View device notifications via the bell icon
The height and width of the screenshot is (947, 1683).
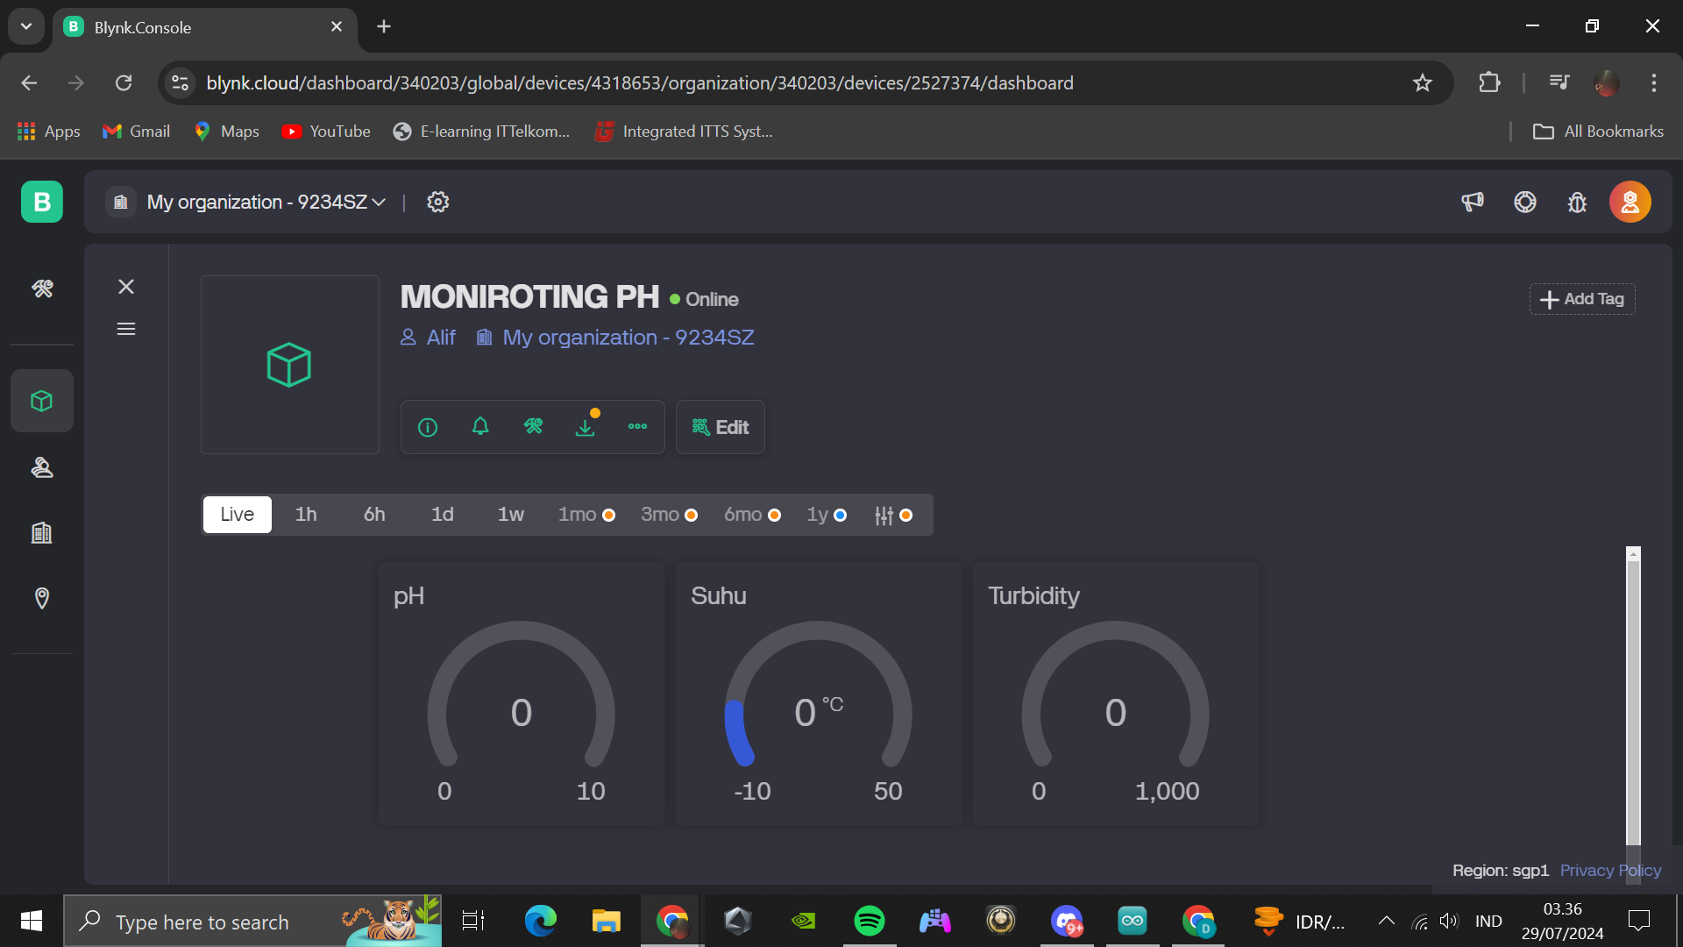[x=479, y=427]
